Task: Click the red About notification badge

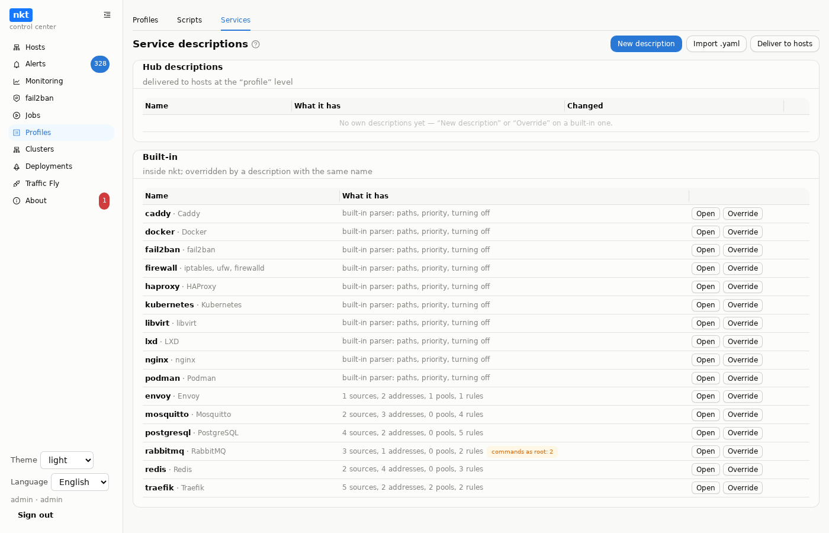Action: coord(104,201)
